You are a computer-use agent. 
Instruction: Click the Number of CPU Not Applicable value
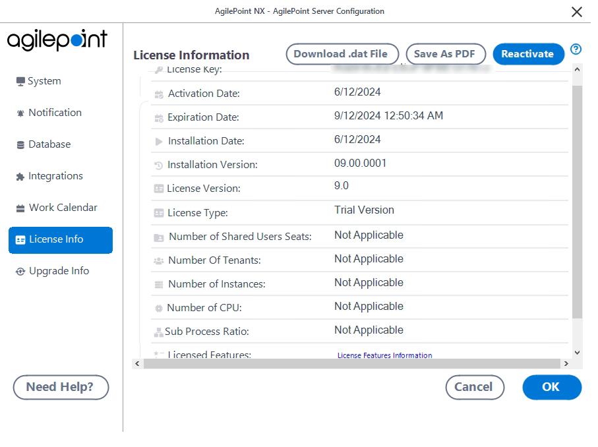(369, 307)
